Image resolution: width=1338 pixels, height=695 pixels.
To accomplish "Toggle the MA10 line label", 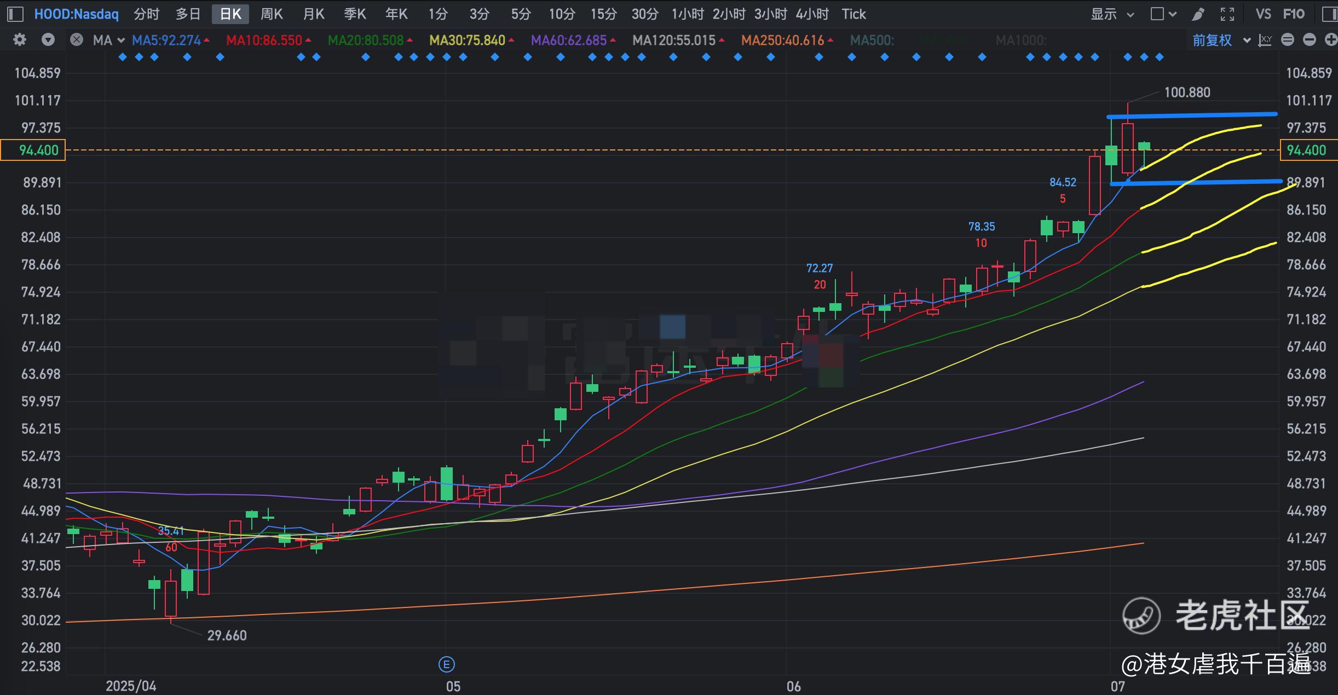I will pyautogui.click(x=268, y=40).
